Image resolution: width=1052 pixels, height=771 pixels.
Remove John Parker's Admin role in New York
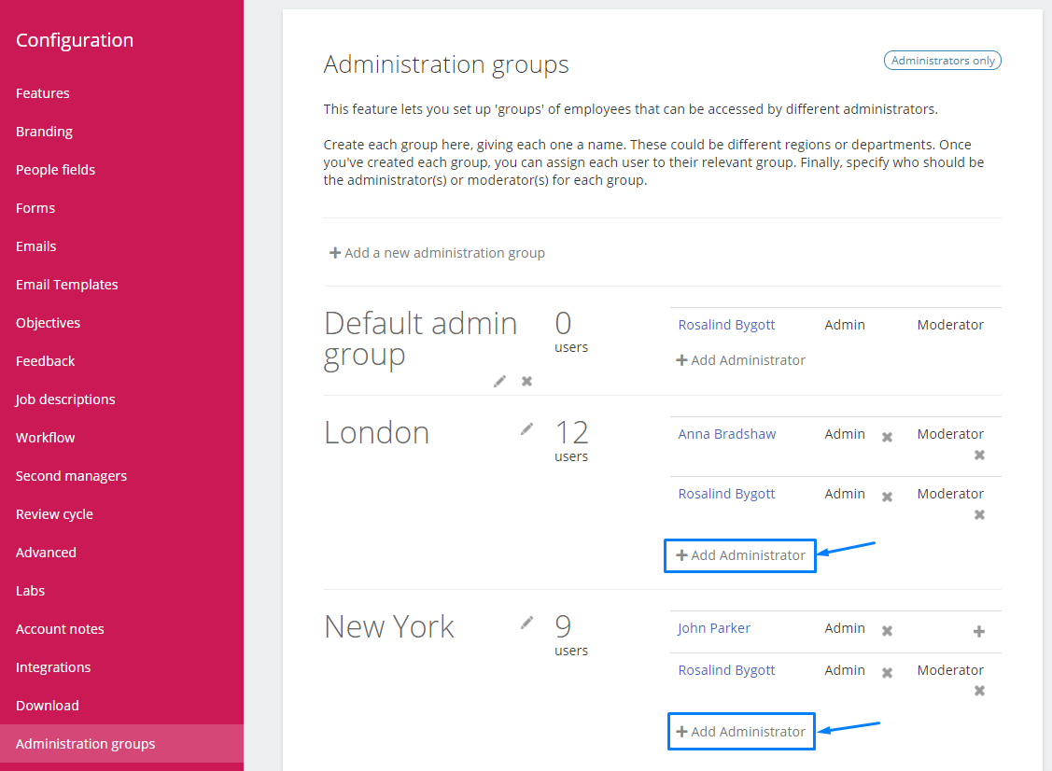(x=887, y=631)
